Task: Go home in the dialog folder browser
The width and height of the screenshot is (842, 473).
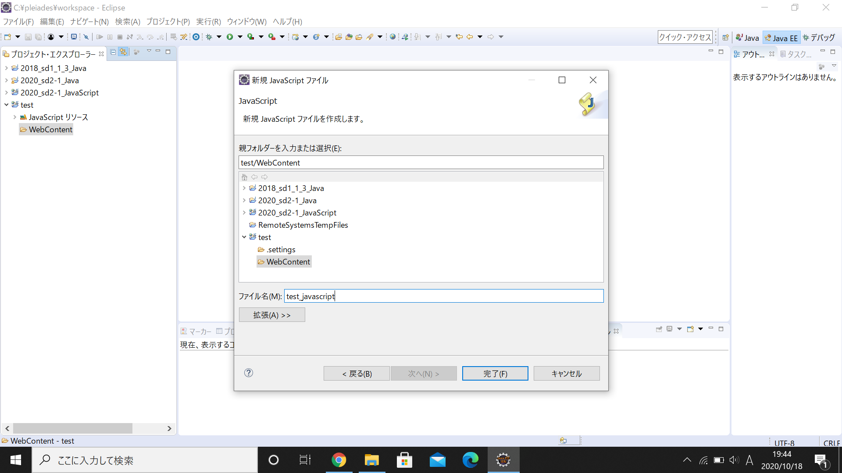Action: tap(245, 177)
